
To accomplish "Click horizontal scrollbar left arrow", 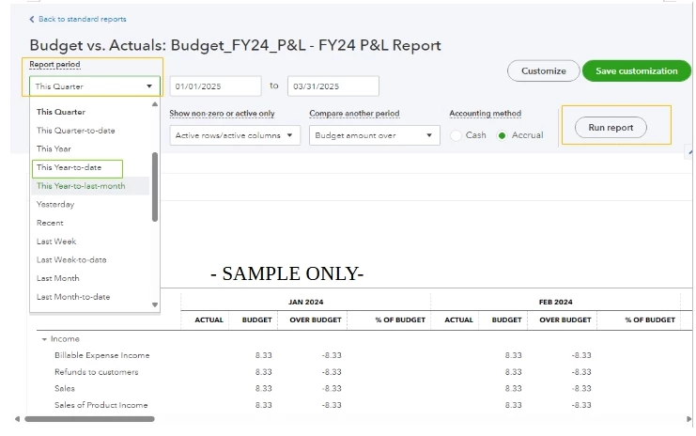I will tap(17, 419).
